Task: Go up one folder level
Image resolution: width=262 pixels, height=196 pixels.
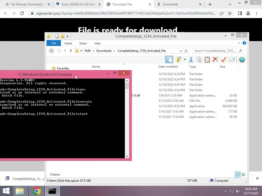Action: click(x=71, y=51)
